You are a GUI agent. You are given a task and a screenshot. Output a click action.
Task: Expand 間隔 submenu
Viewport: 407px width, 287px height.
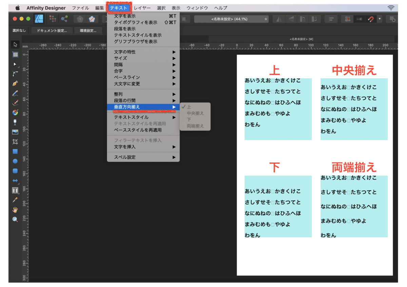click(x=143, y=65)
